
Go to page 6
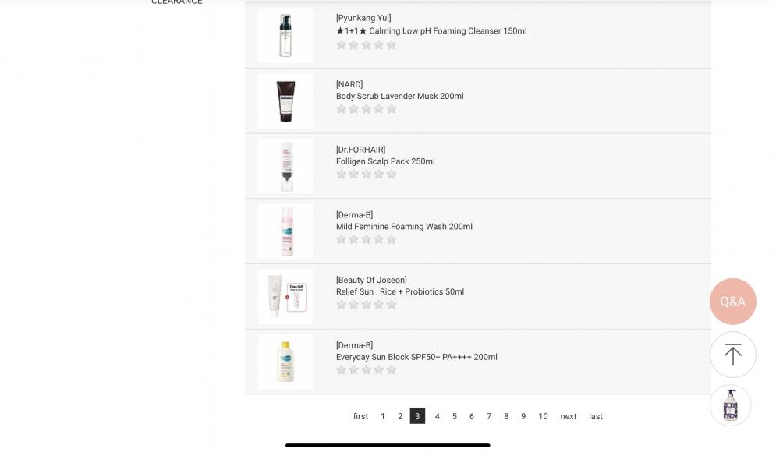pos(472,416)
